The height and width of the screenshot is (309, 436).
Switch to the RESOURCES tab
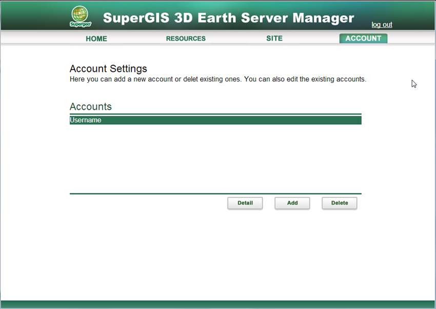click(186, 38)
